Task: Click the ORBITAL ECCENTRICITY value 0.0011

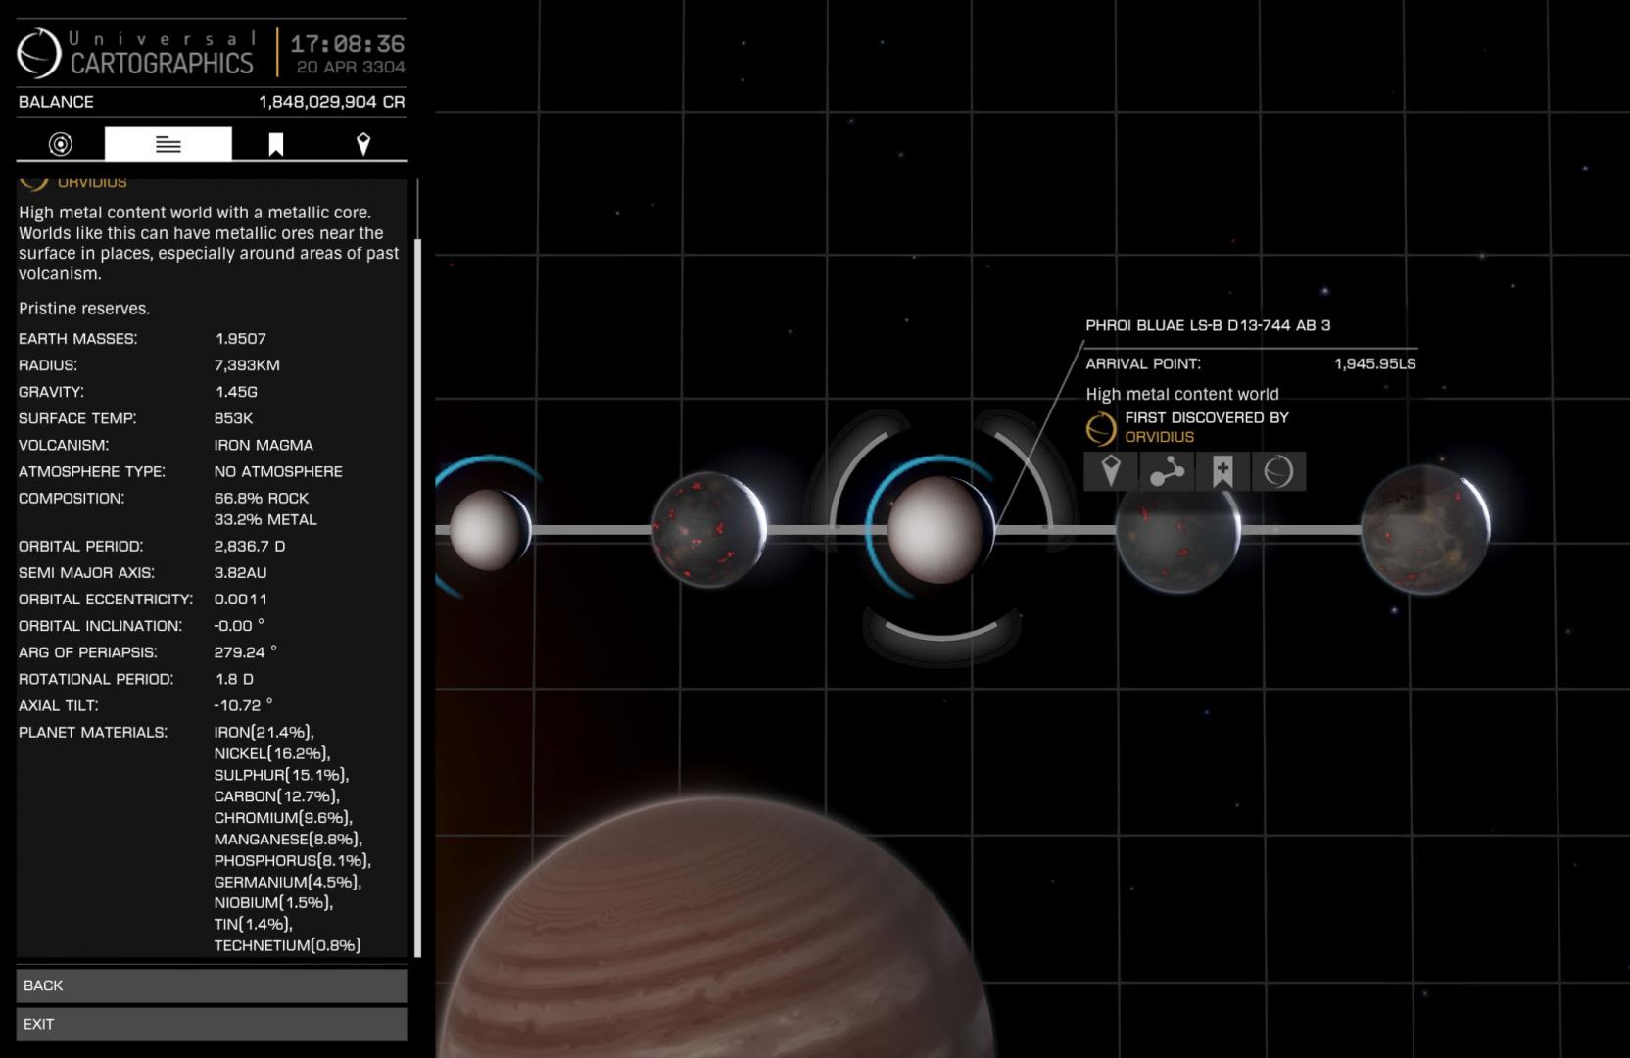Action: coord(240,600)
